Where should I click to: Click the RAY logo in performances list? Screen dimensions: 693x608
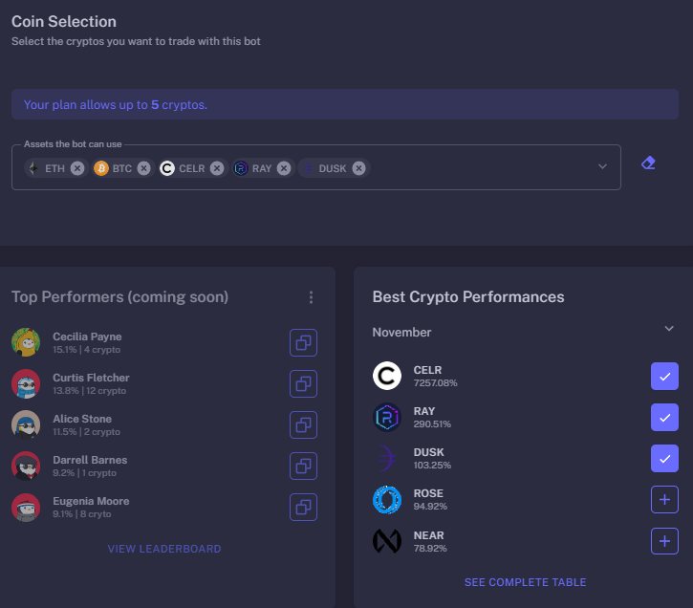tap(387, 417)
